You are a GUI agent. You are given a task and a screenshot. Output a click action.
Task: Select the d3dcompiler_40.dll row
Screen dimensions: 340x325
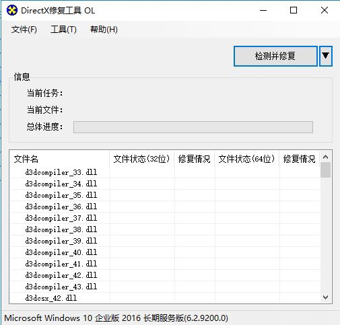pyautogui.click(x=165, y=252)
